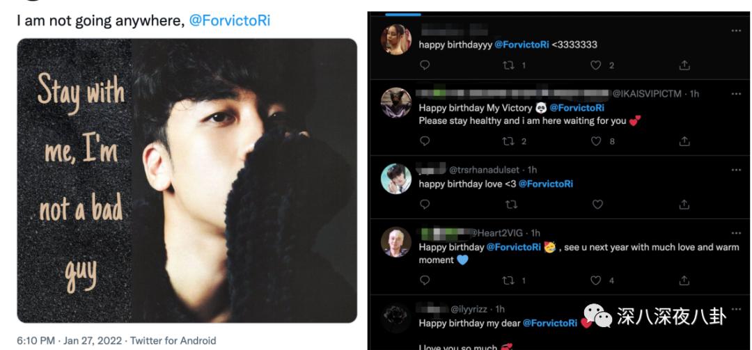Reply to the My Victory tweet

[425, 141]
